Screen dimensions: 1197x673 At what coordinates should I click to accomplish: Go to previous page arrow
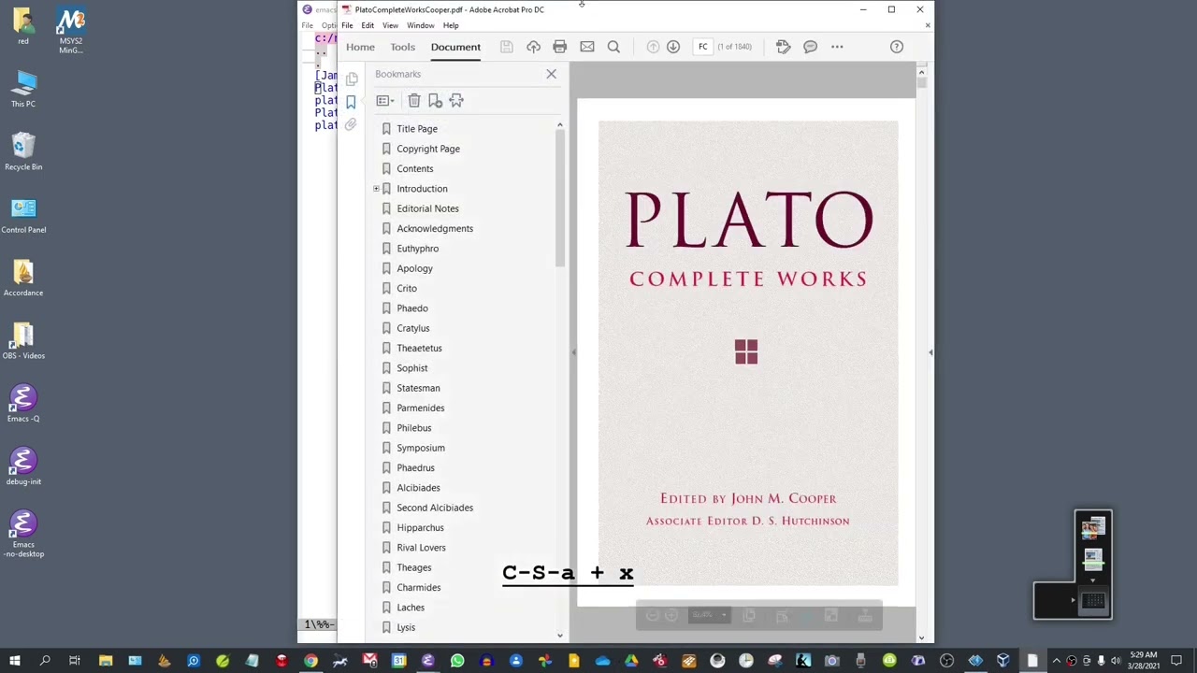(653, 47)
